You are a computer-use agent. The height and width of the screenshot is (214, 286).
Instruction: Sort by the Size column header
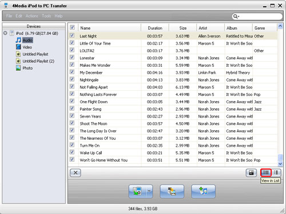[182, 28]
